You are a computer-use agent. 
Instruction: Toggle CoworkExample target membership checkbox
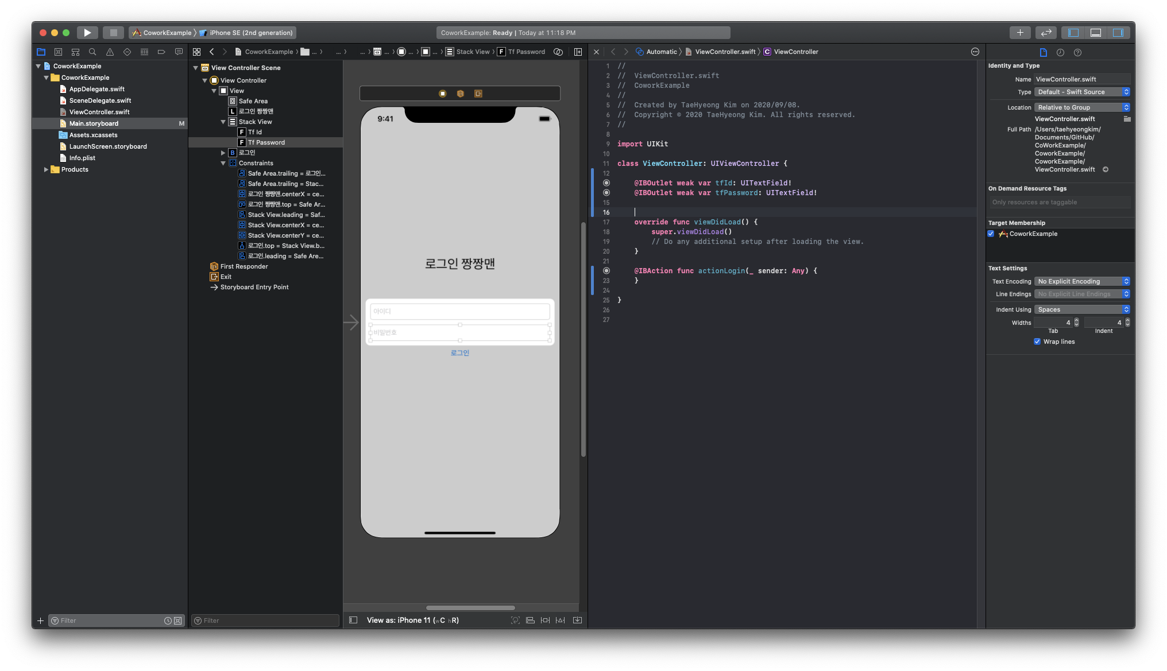(991, 234)
